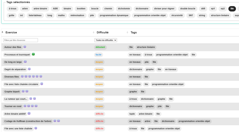This screenshot has width=239, height=132.
Task: Open 'Codage de Huffman (construction de l'arbre)' exercise
Action: tap(28, 121)
